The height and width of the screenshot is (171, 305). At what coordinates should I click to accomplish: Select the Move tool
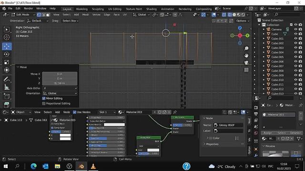[x=7, y=47]
